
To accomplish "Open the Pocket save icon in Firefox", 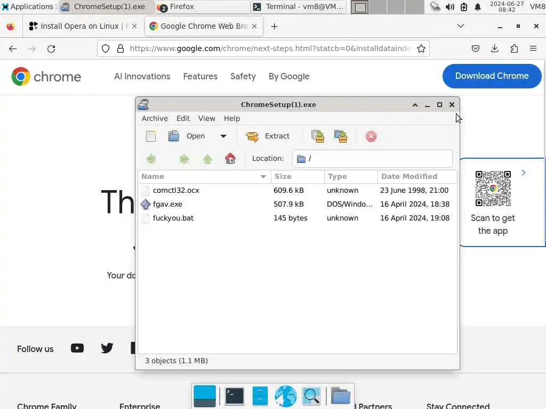I will coord(475,48).
